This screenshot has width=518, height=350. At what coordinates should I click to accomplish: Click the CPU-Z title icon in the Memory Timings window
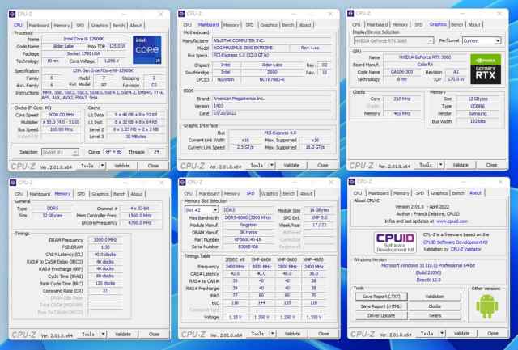[13, 183]
